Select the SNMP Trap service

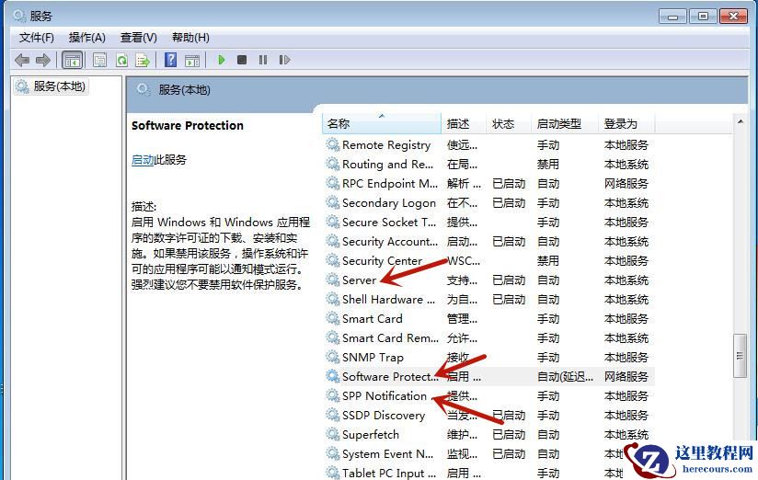[x=373, y=358]
